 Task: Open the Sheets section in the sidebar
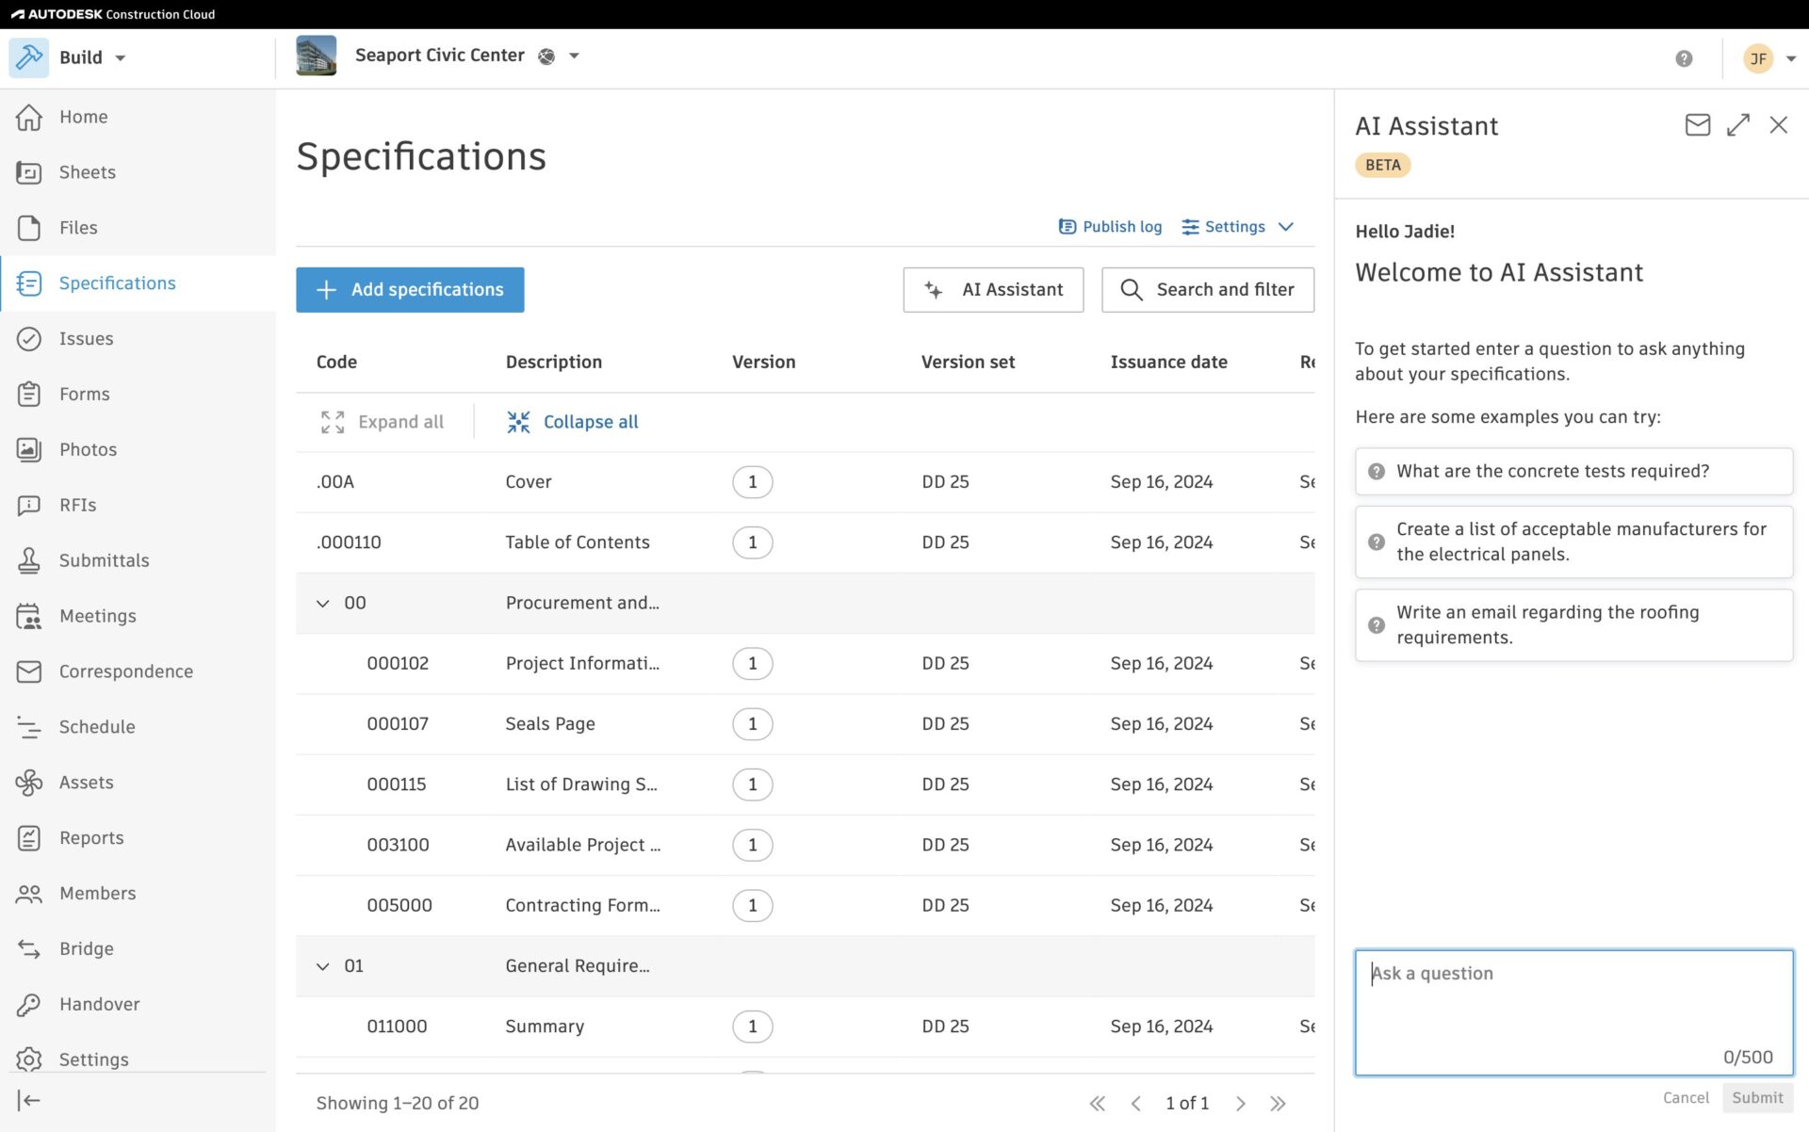click(87, 172)
